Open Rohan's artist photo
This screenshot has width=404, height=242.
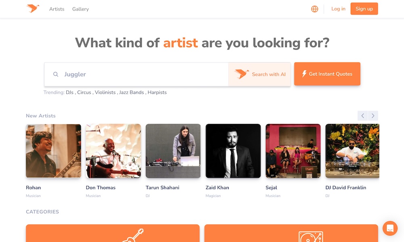coord(53,151)
